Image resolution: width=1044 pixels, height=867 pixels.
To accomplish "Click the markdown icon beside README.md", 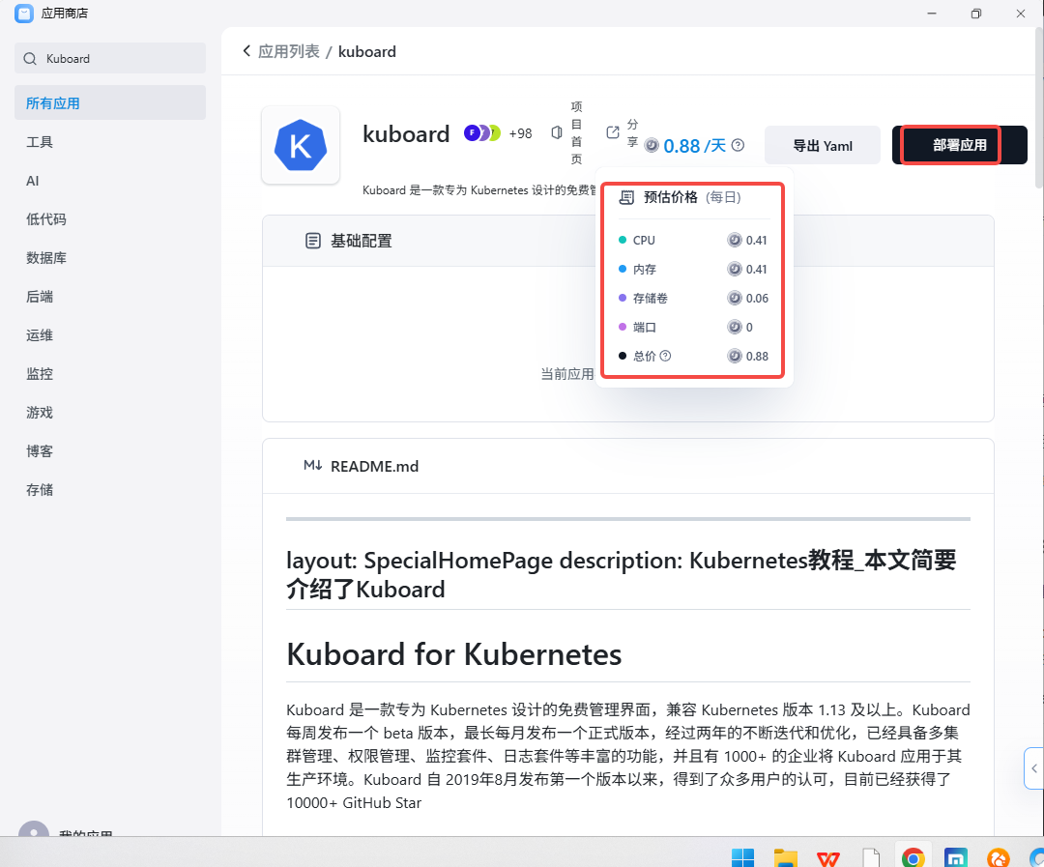I will pyautogui.click(x=313, y=466).
